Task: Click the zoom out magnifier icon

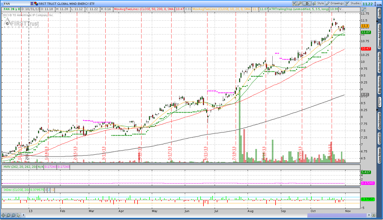Action: [x=14, y=215]
